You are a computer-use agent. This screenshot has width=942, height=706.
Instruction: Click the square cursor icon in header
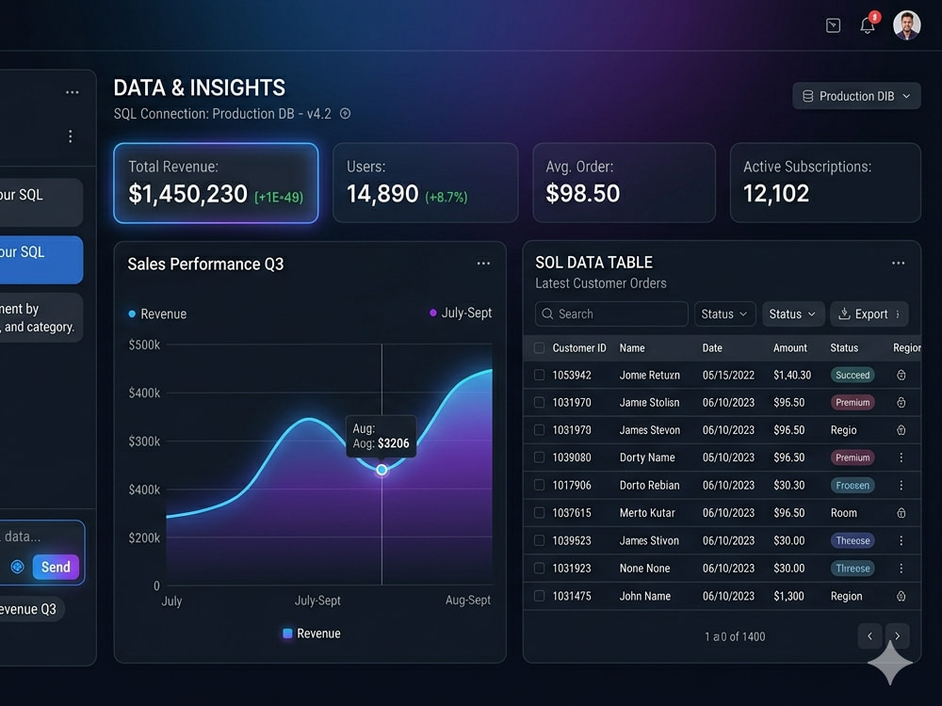pos(834,25)
